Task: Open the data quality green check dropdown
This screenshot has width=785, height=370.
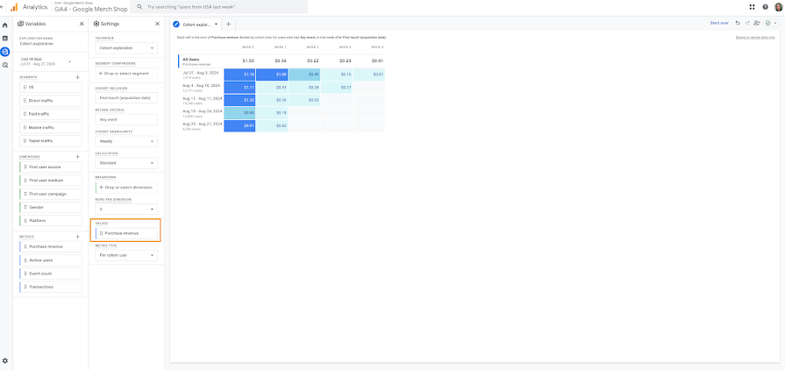Action: pyautogui.click(x=772, y=23)
